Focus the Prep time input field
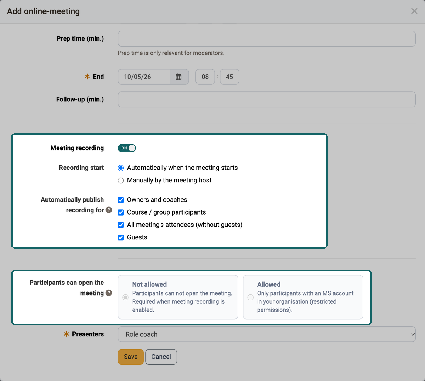 267,38
